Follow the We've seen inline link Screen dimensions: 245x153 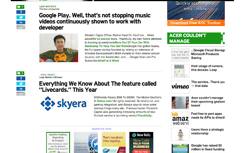point(99,39)
